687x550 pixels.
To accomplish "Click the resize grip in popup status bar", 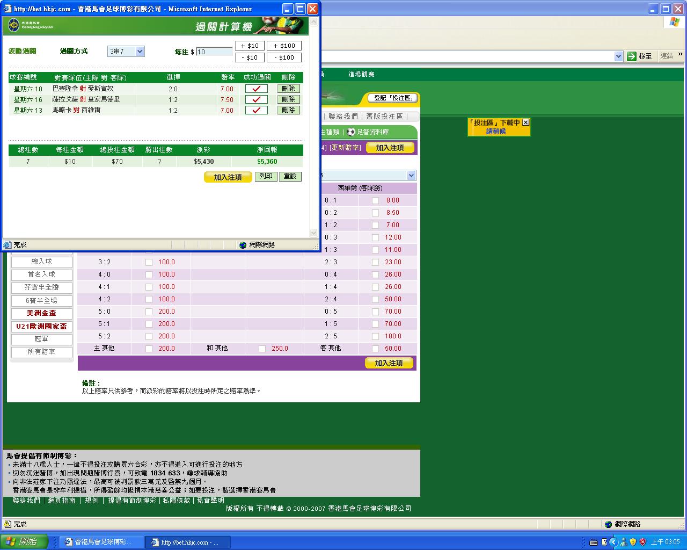I will pyautogui.click(x=316, y=246).
